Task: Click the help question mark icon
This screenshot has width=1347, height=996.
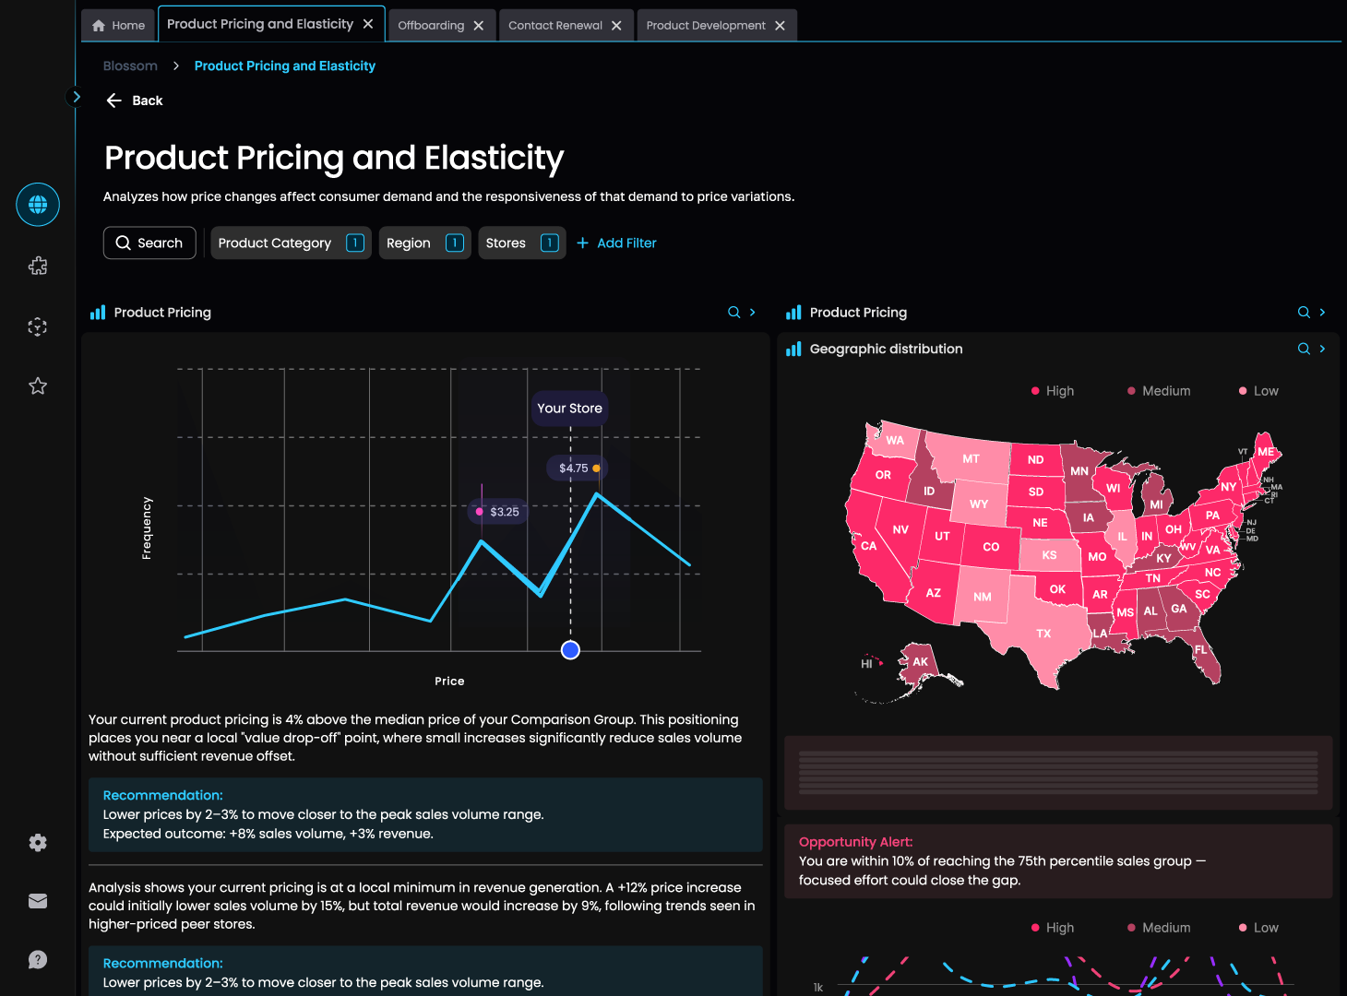Action: coord(38,960)
